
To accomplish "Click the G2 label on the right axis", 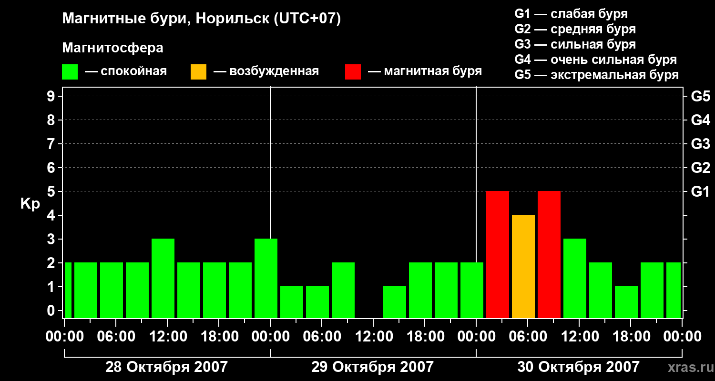I will (x=700, y=168).
